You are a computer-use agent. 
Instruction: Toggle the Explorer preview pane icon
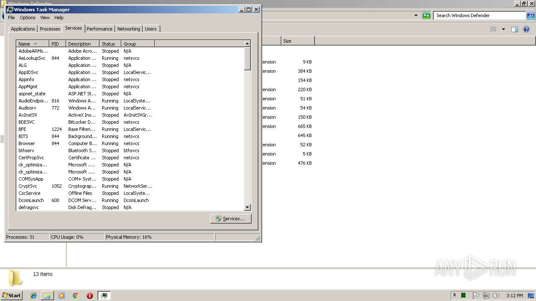click(x=515, y=29)
